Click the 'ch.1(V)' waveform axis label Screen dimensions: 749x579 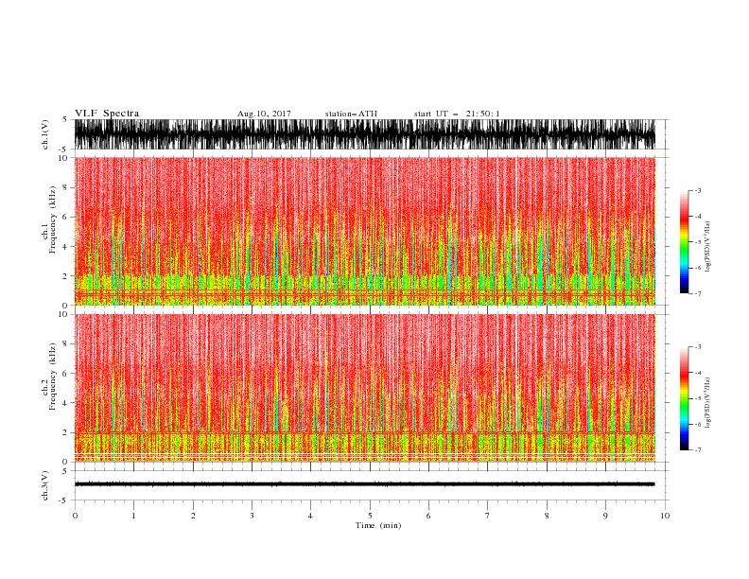[x=45, y=134]
